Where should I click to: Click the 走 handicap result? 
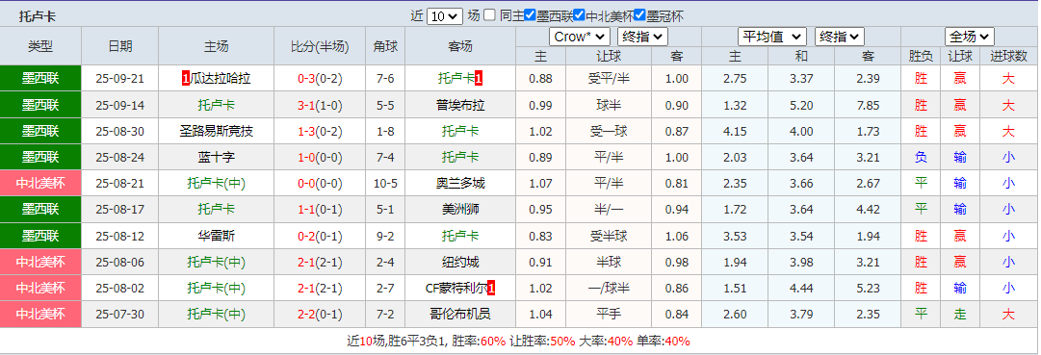(x=960, y=315)
